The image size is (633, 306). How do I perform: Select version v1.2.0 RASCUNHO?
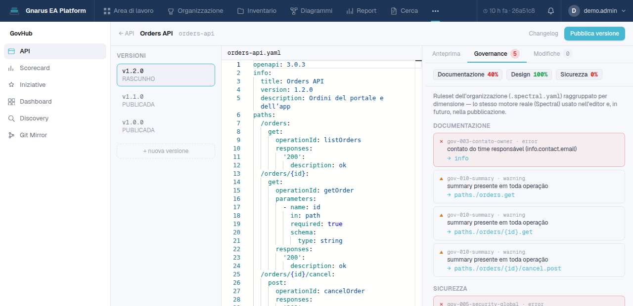point(166,75)
